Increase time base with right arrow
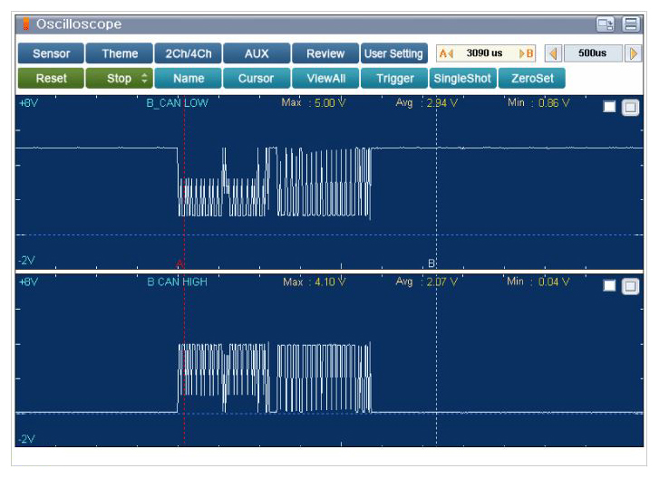Viewport: 659px width, 478px height. 634,53
